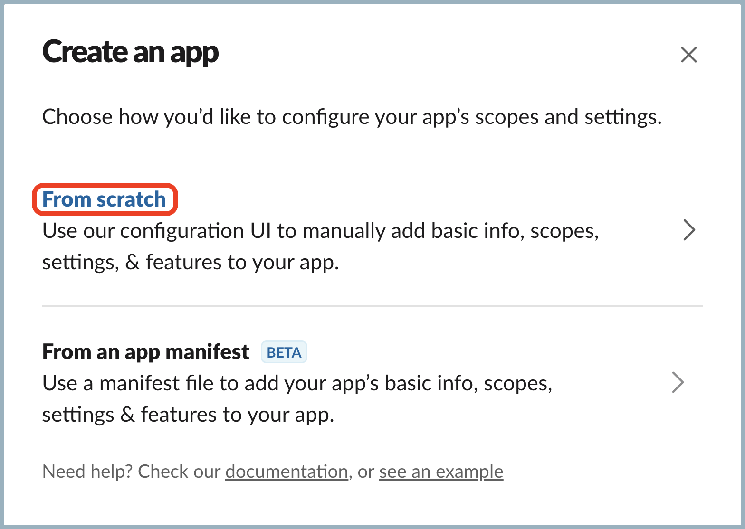This screenshot has height=529, width=745.
Task: Click the 'Use a manifest file' description line
Action: (x=297, y=384)
